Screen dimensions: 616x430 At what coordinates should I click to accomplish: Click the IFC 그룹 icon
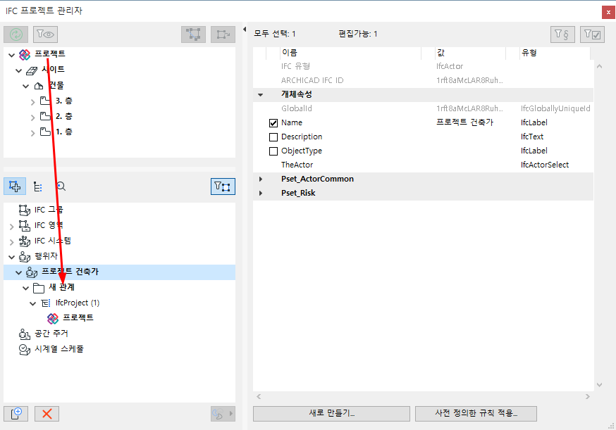point(25,210)
